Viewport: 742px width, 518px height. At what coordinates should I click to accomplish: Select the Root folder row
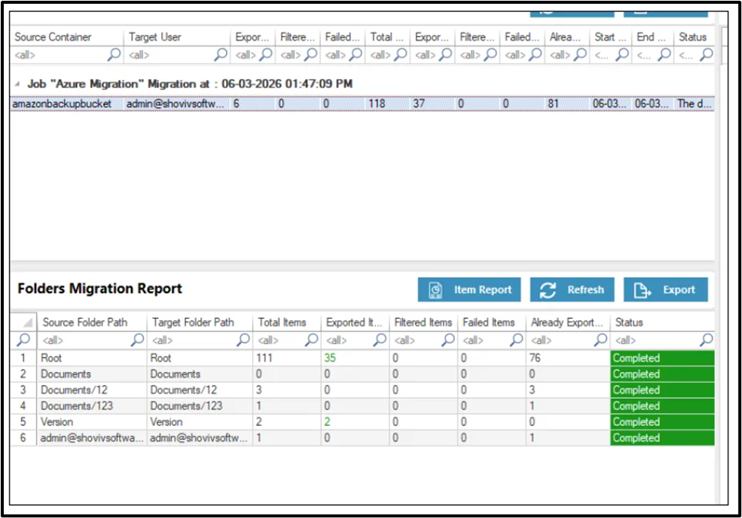362,358
